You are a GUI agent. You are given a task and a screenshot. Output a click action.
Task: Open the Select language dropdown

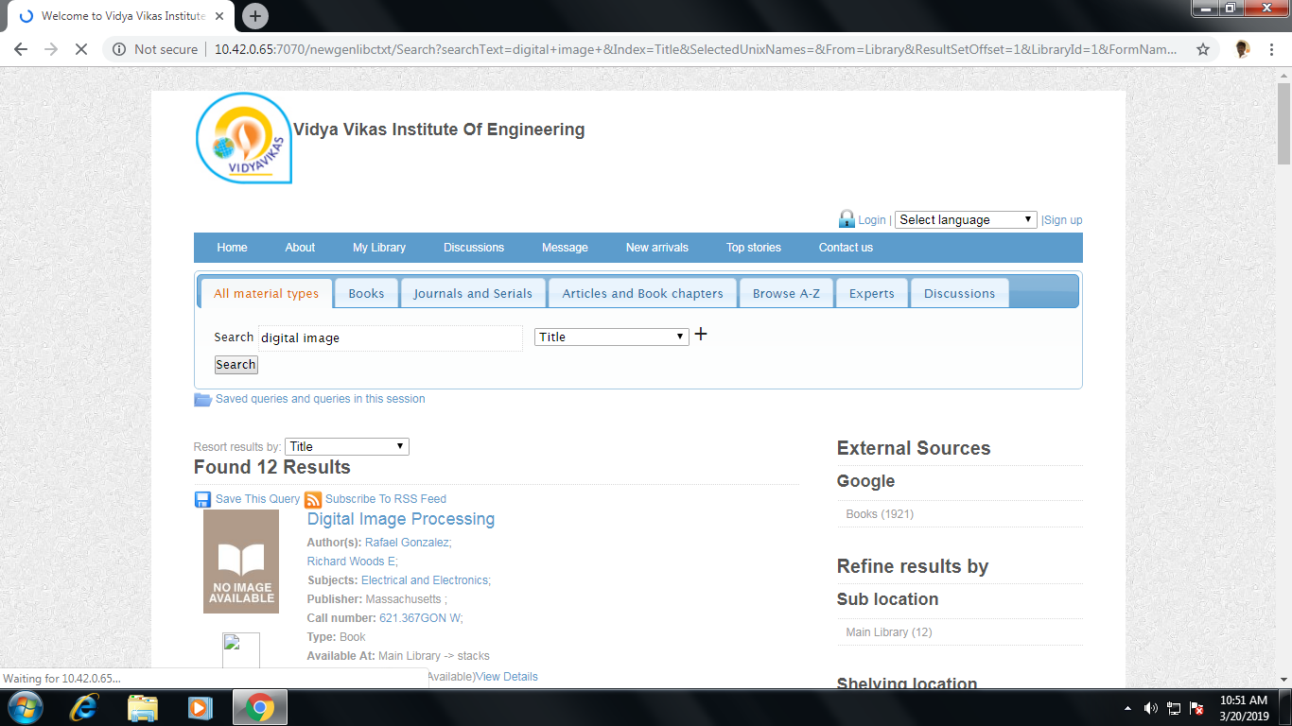(966, 219)
